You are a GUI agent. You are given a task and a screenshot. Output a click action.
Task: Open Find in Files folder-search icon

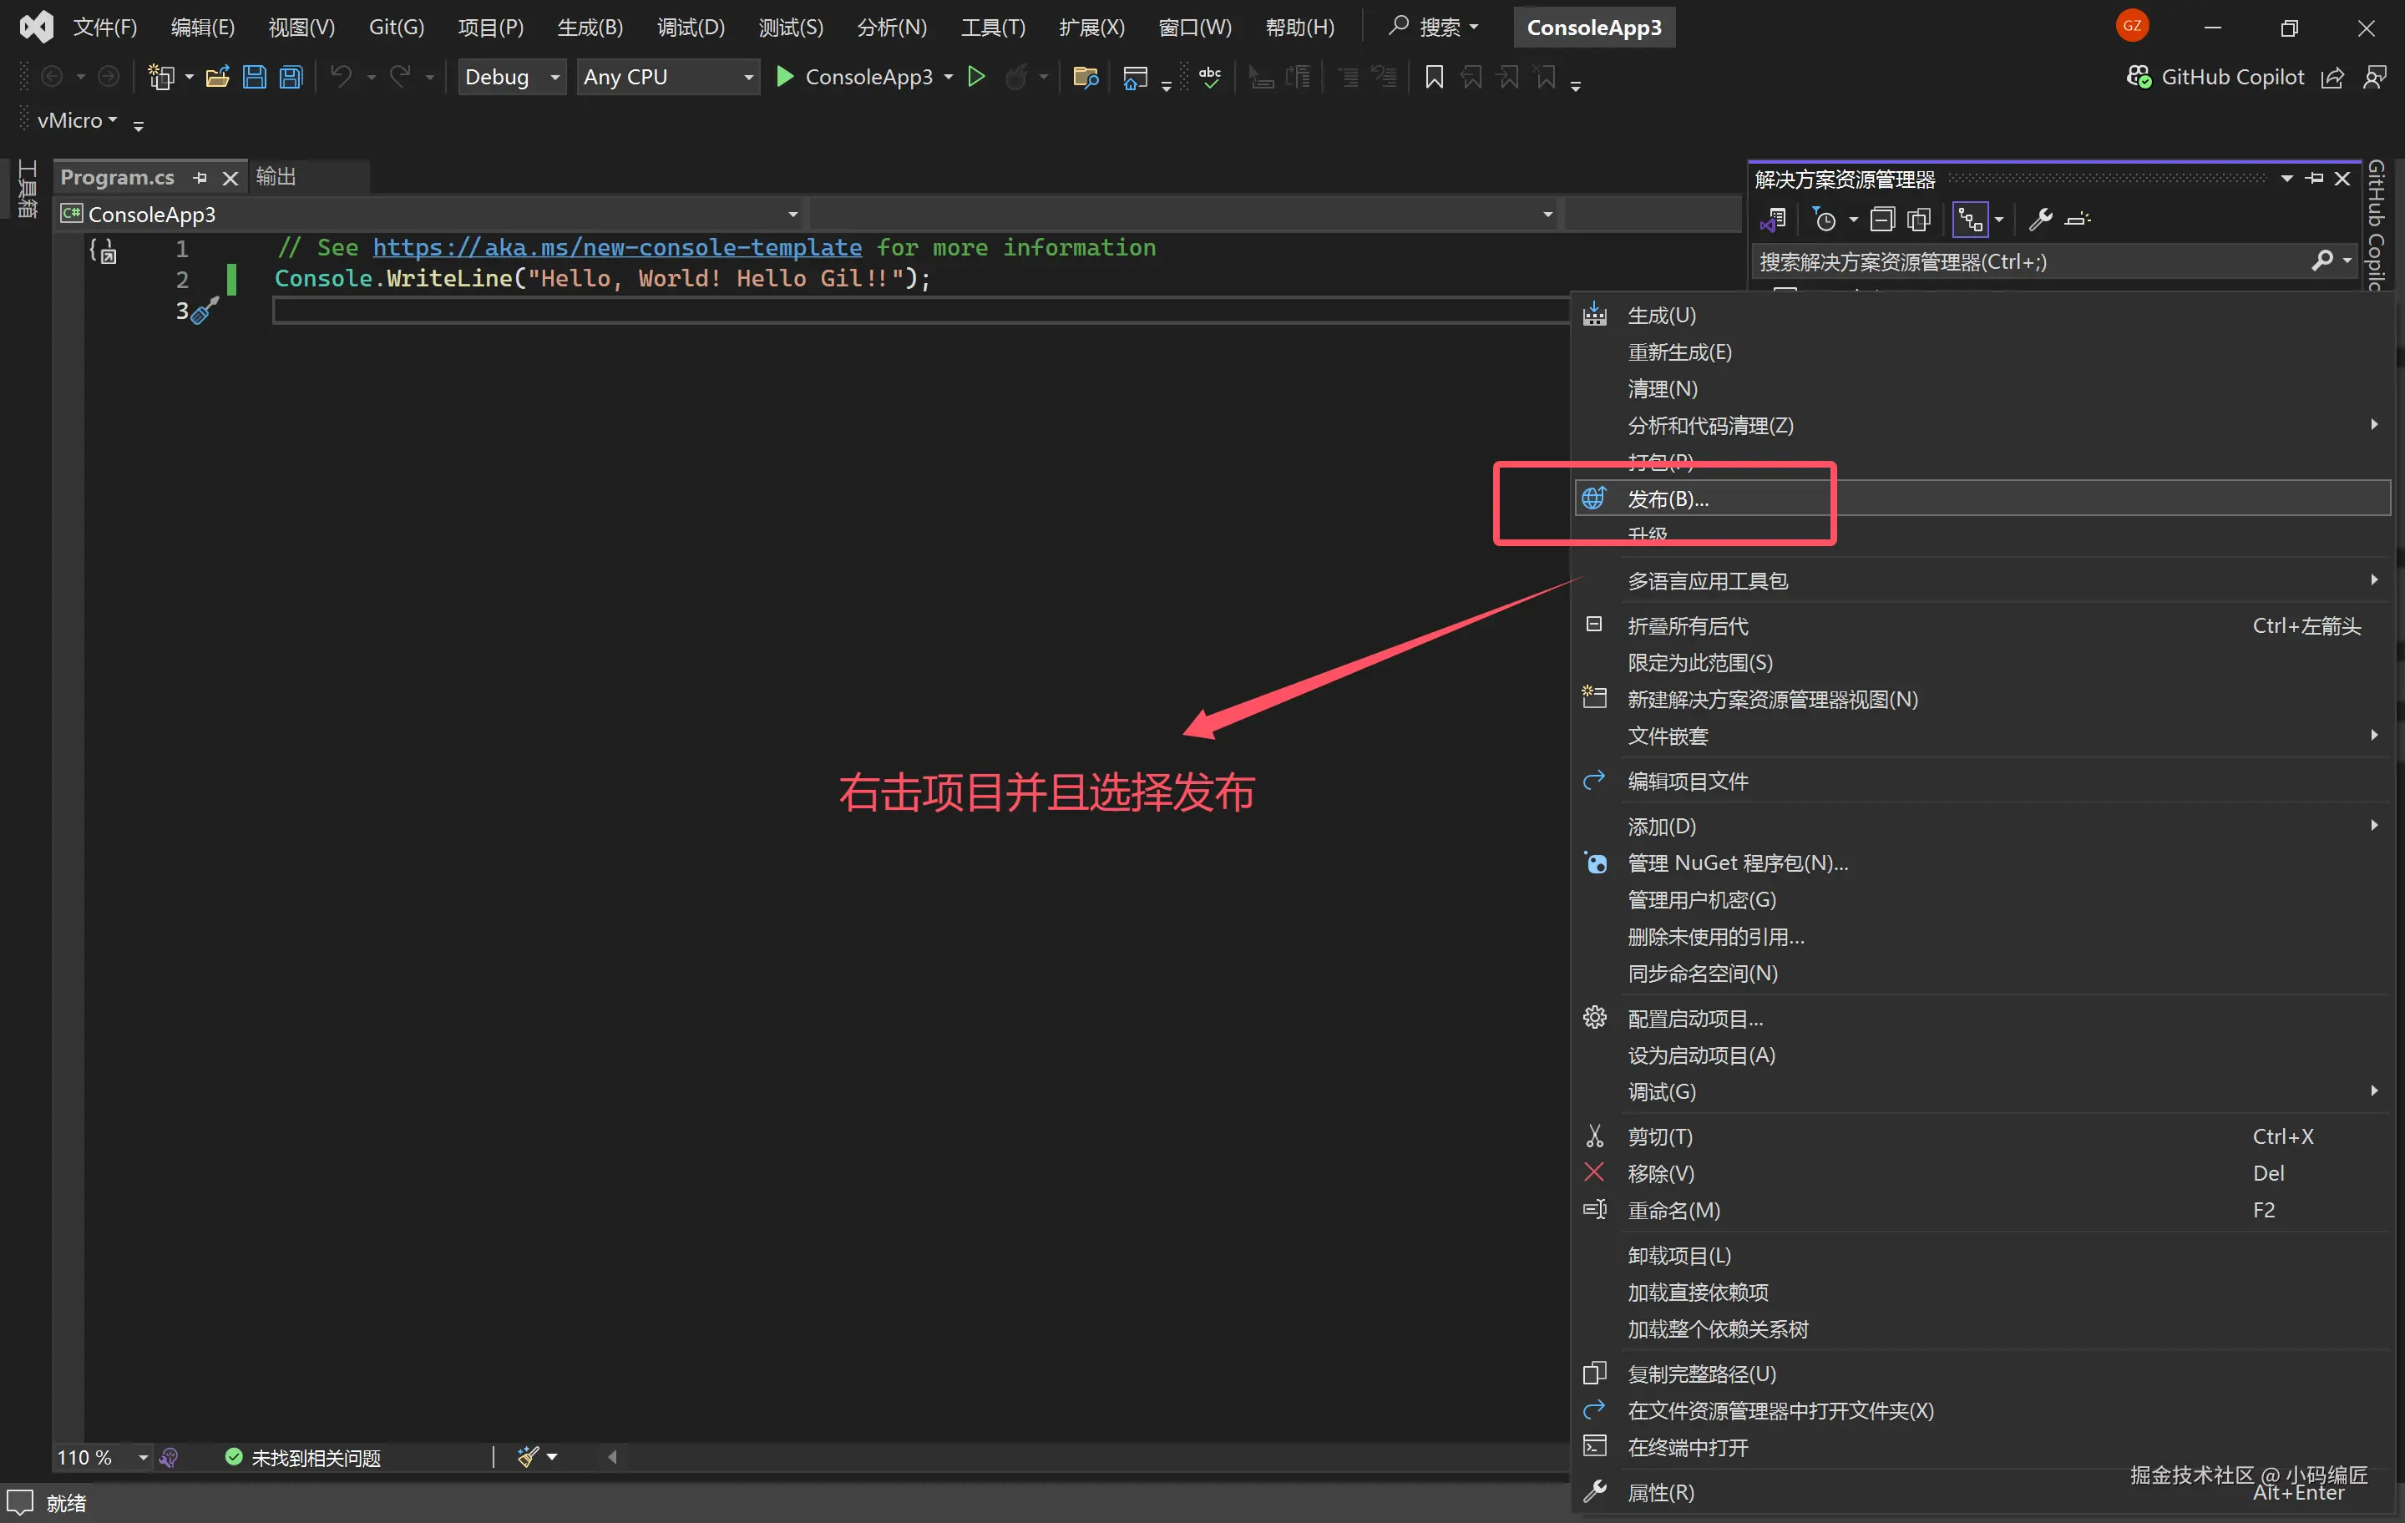click(x=1085, y=77)
